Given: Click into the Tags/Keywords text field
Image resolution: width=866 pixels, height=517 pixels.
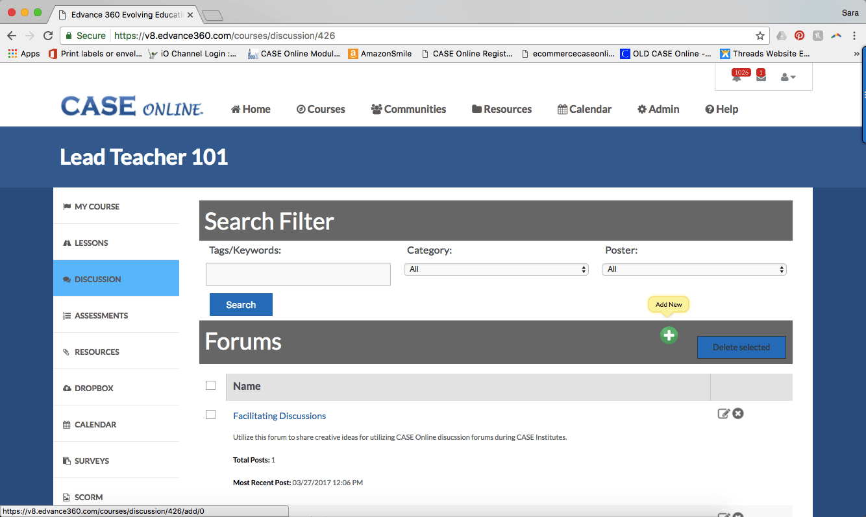Looking at the screenshot, I should 298,274.
